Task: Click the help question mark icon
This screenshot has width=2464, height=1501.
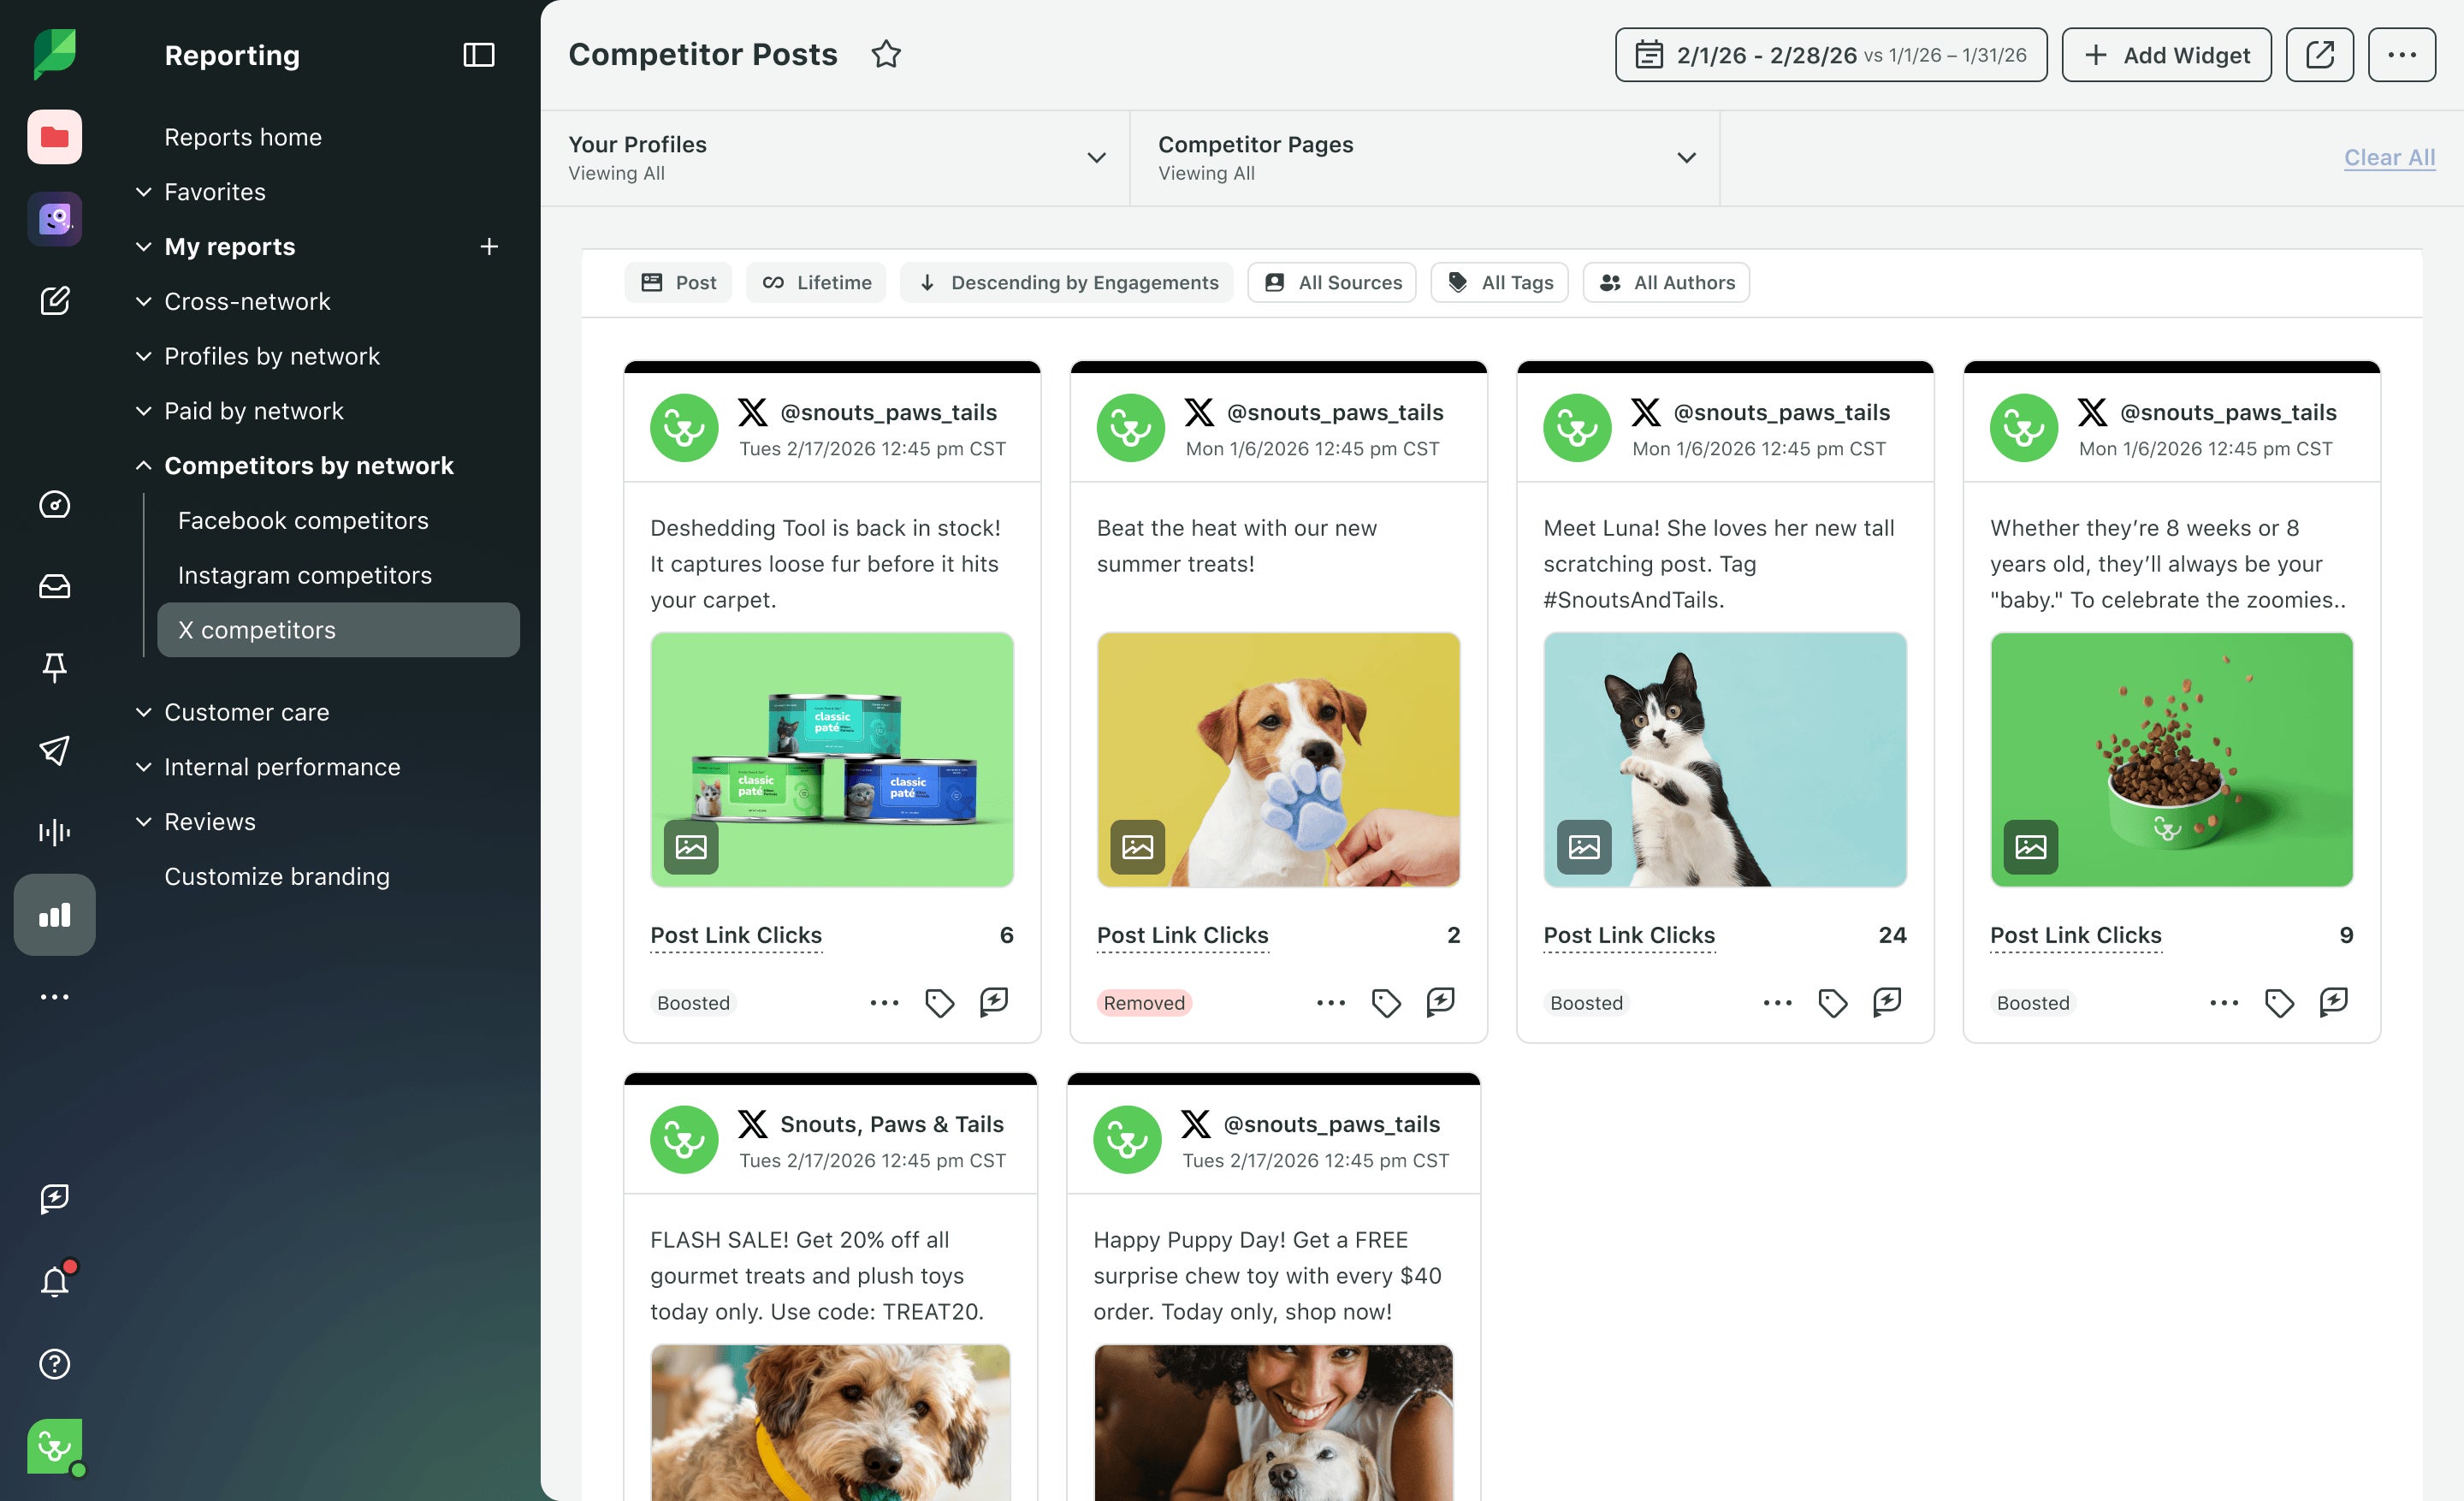Action: point(54,1364)
